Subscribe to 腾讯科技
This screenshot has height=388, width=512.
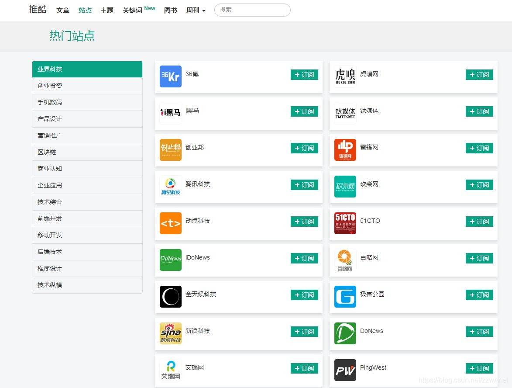pos(304,185)
